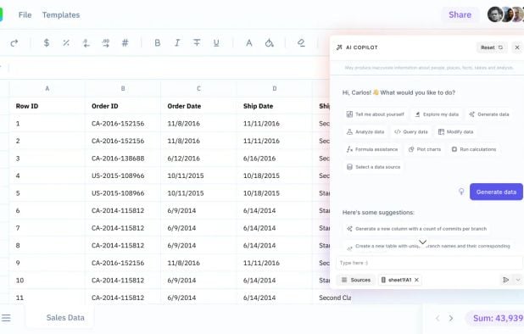Select Run calculations chip
The height and width of the screenshot is (334, 524).
click(x=474, y=149)
